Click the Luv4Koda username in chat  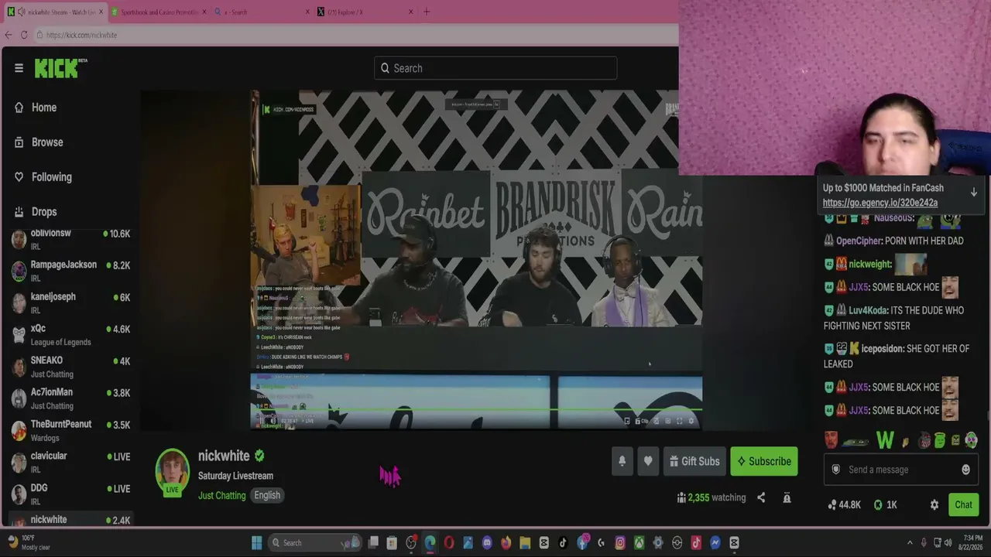pyautogui.click(x=867, y=310)
